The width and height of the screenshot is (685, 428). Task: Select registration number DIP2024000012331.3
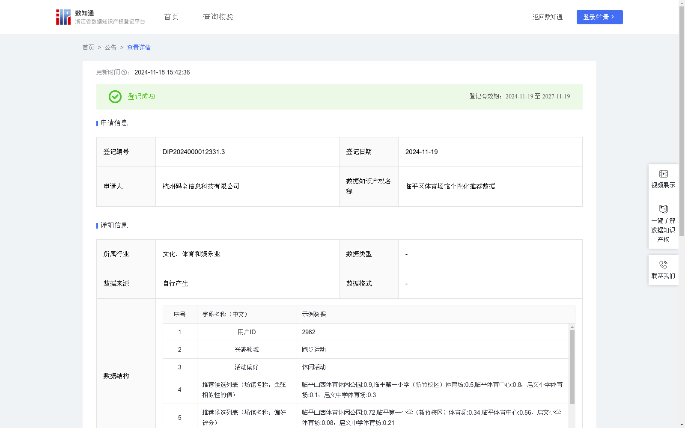[x=194, y=152]
